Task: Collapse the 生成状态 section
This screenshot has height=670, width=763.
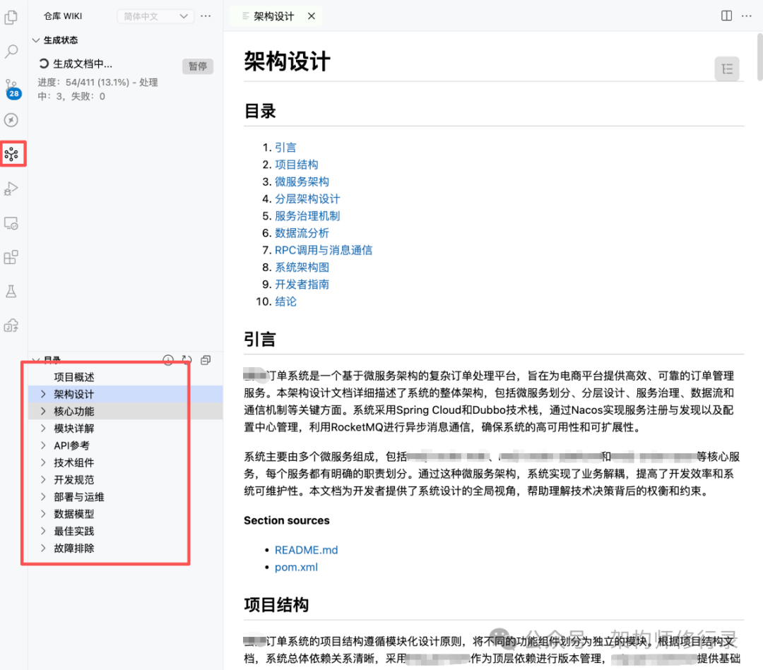Action: tap(36, 40)
